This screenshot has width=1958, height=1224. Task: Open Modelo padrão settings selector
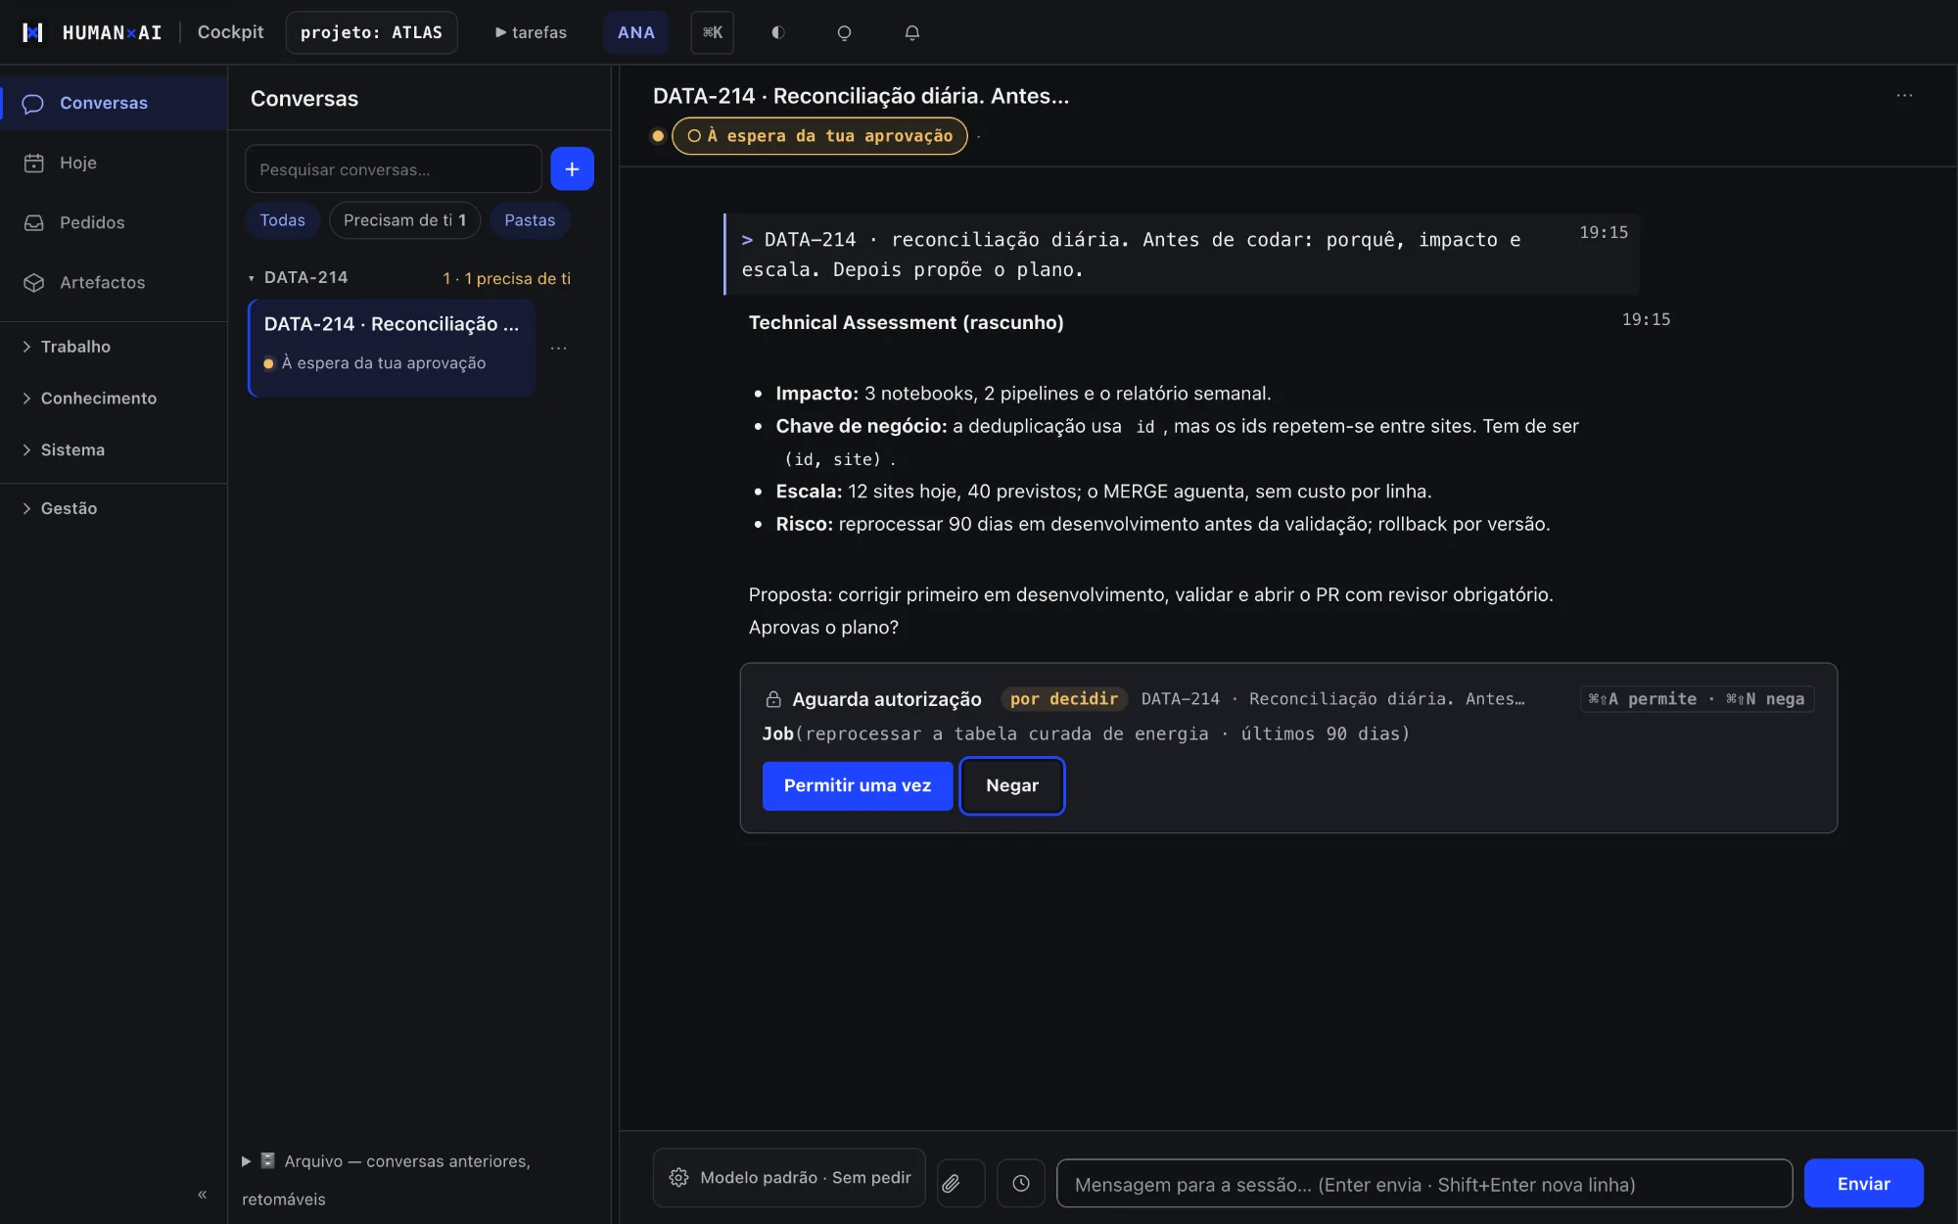pyautogui.click(x=789, y=1178)
